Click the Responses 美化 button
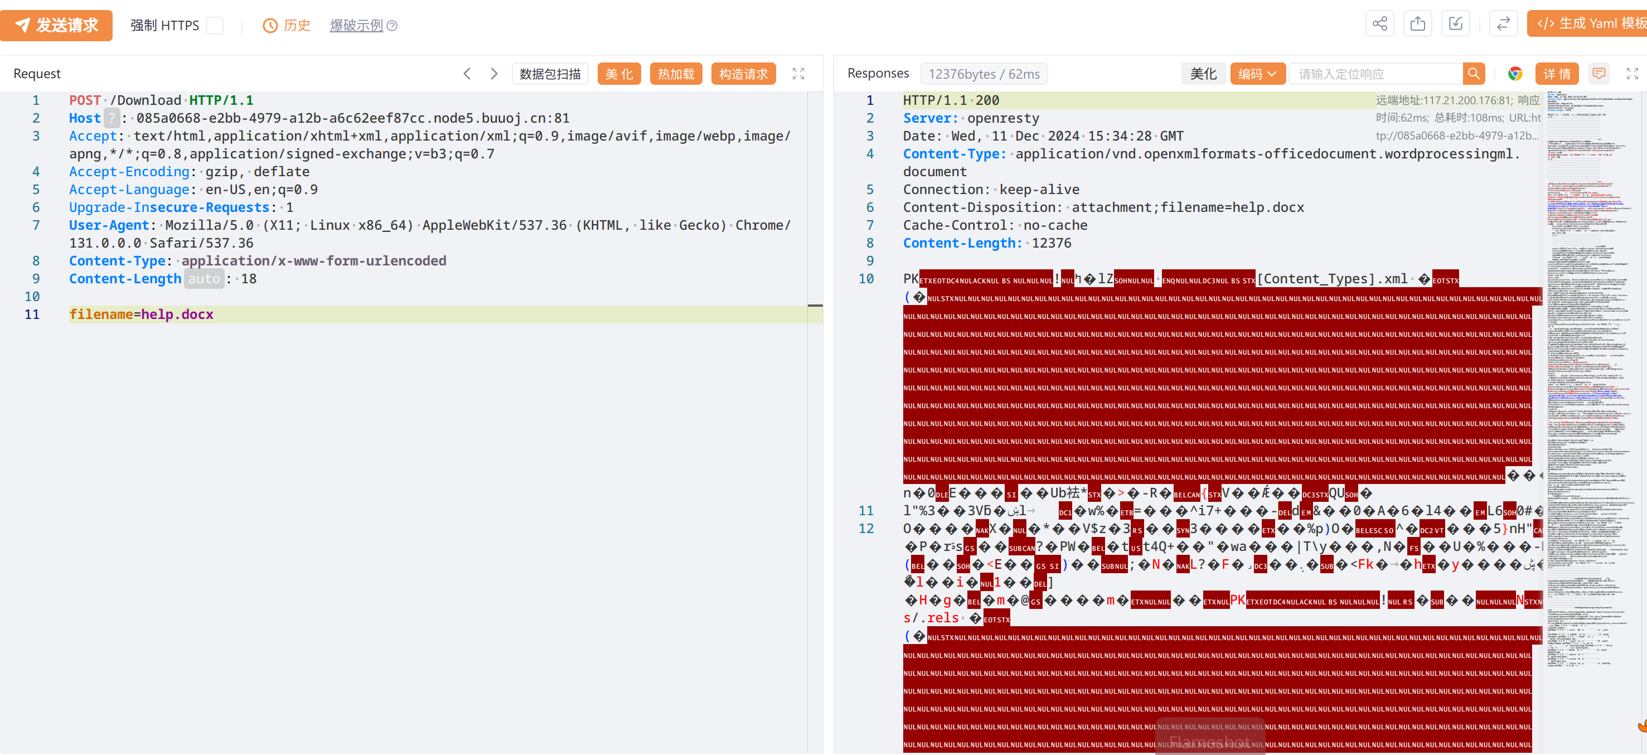Image resolution: width=1647 pixels, height=755 pixels. [1203, 74]
